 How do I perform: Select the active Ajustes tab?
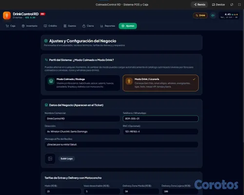pyautogui.click(x=128, y=26)
